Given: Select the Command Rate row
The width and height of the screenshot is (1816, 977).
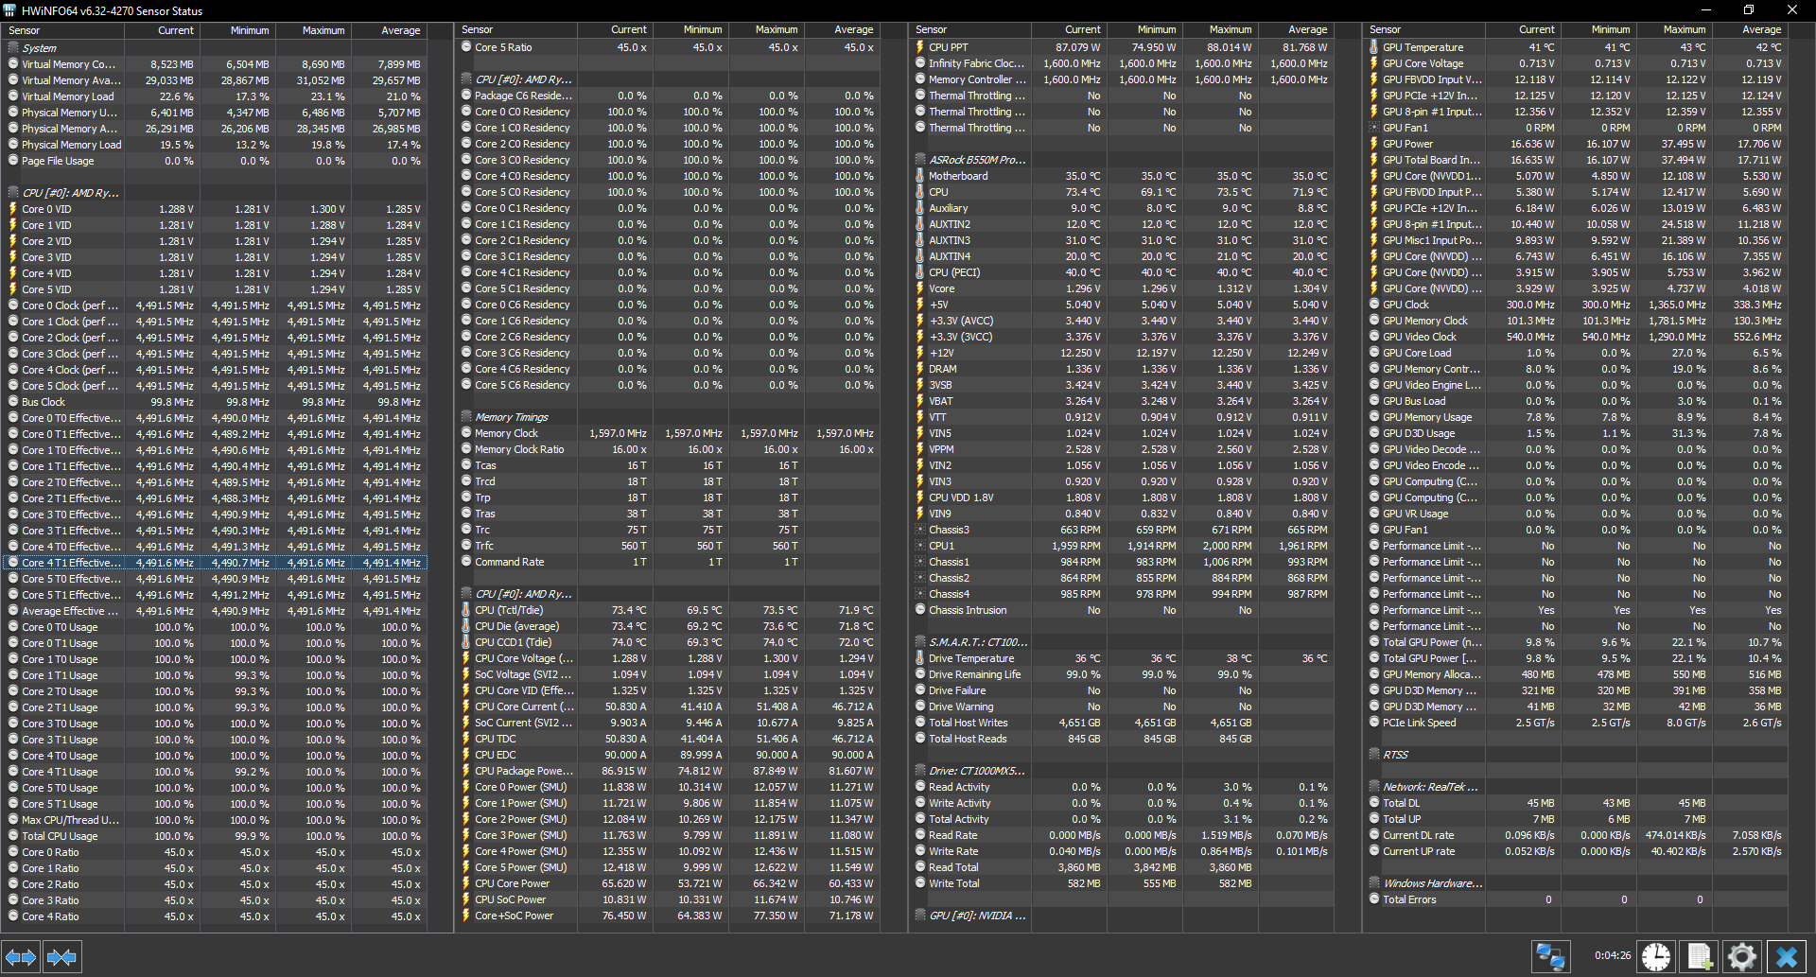Looking at the screenshot, I should point(669,562).
